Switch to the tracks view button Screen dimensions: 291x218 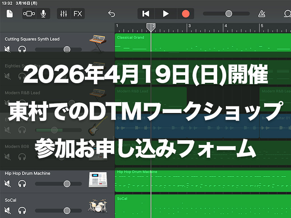[x=29, y=14]
